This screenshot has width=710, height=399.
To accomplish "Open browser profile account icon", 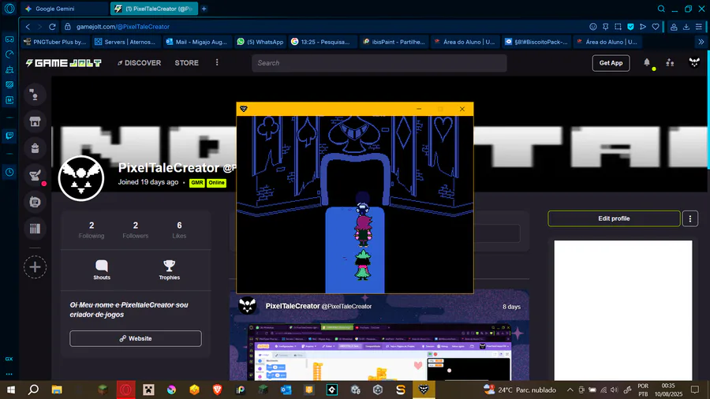I will 674,27.
